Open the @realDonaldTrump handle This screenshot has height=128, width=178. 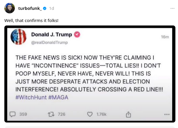click(x=49, y=43)
